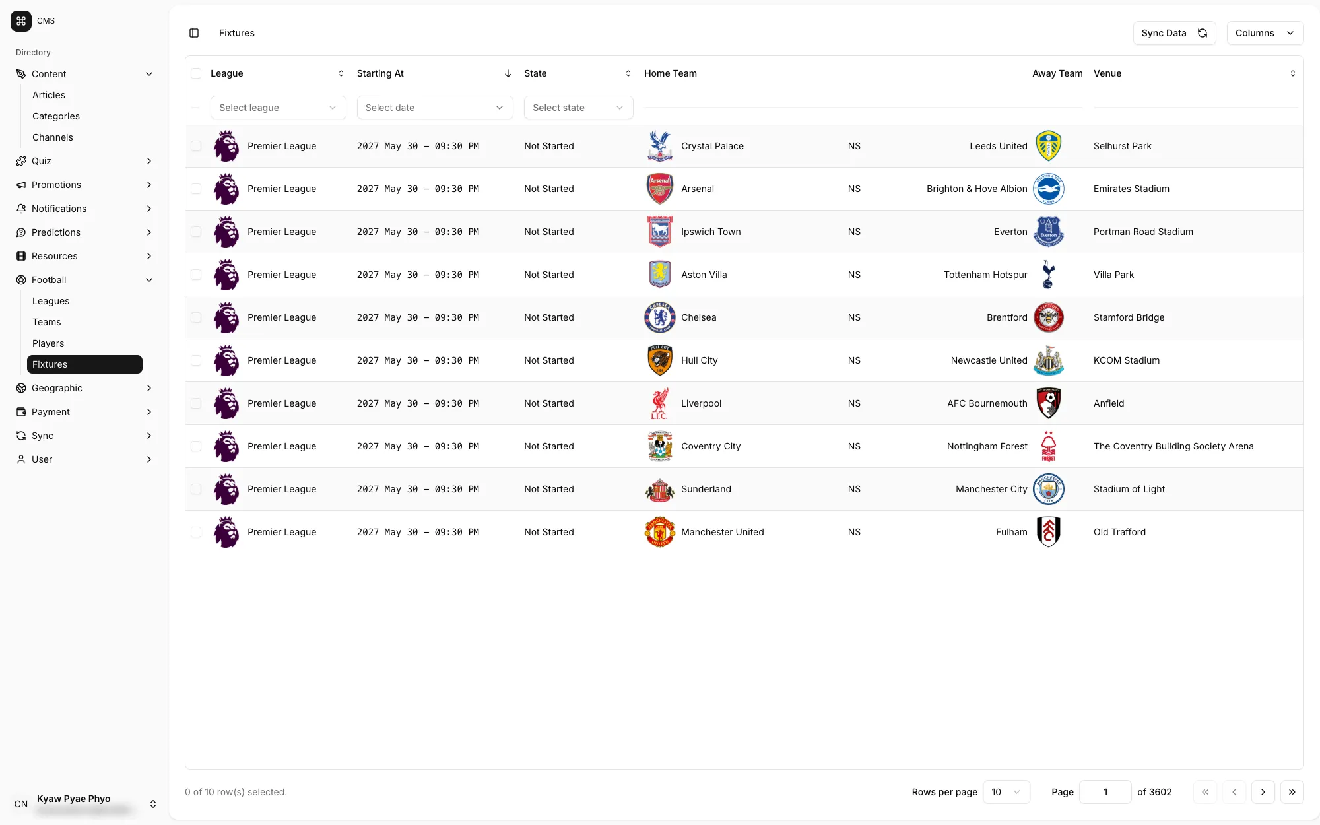Click the Hull City club crest
The height and width of the screenshot is (825, 1320).
[659, 360]
